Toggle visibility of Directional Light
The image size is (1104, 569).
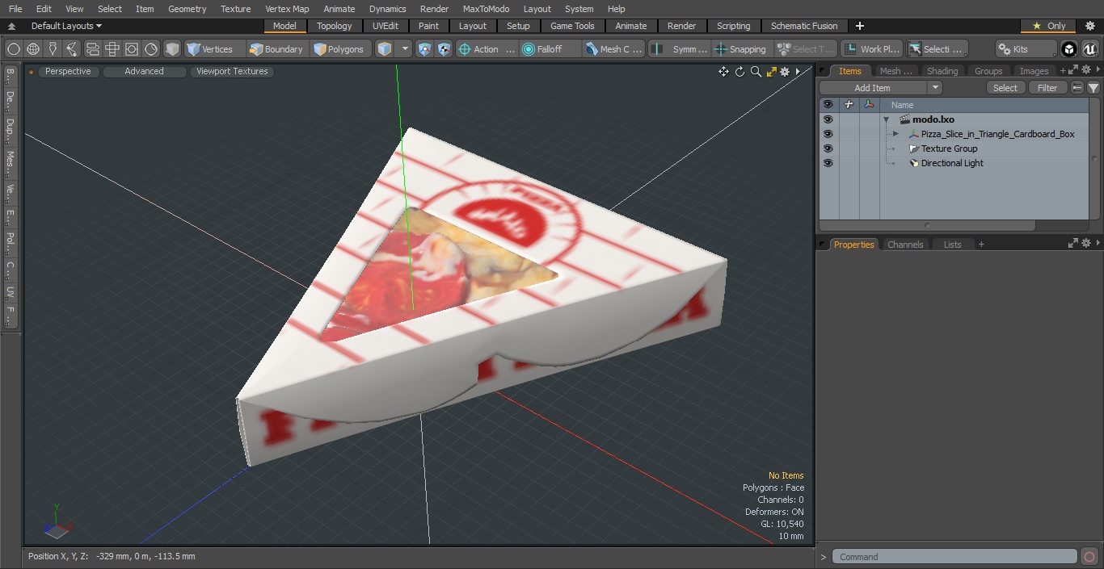(828, 163)
